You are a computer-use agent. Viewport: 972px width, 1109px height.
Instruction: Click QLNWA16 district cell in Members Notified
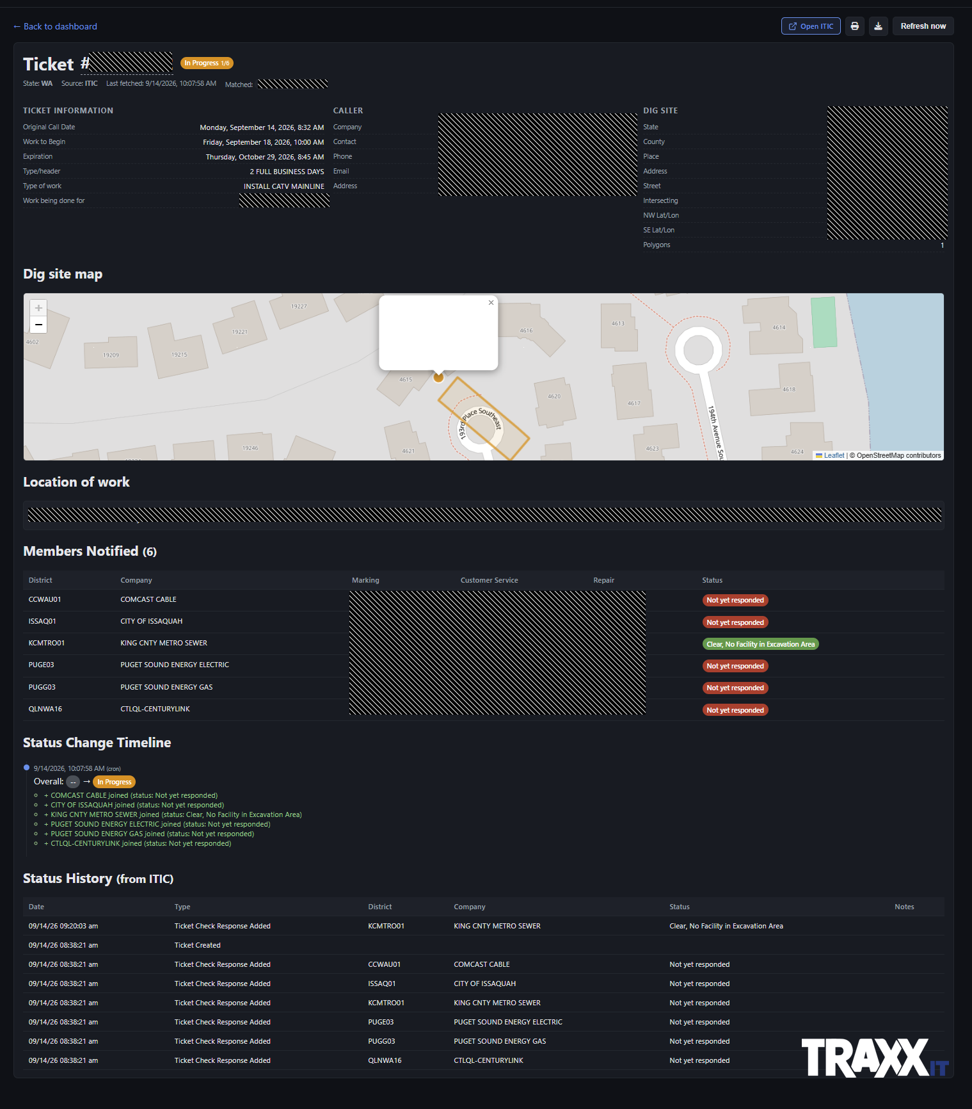pos(45,709)
